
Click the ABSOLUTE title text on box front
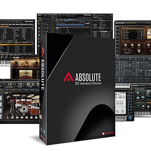(88, 77)
